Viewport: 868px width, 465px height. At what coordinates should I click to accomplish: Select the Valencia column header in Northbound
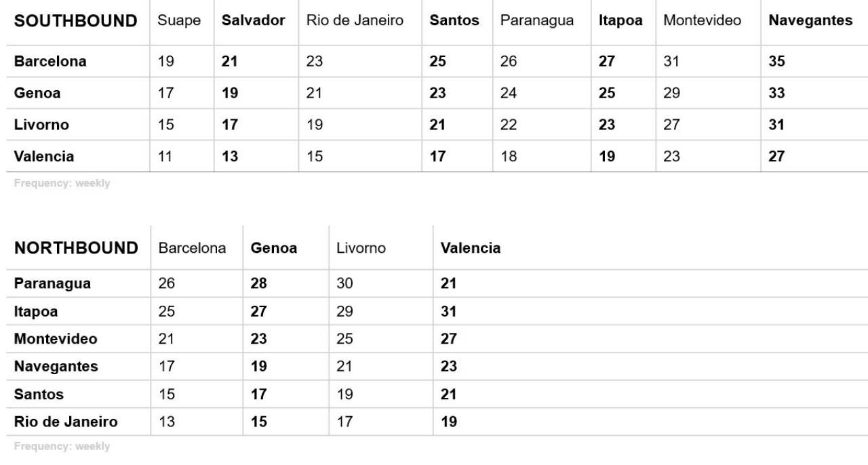point(471,248)
